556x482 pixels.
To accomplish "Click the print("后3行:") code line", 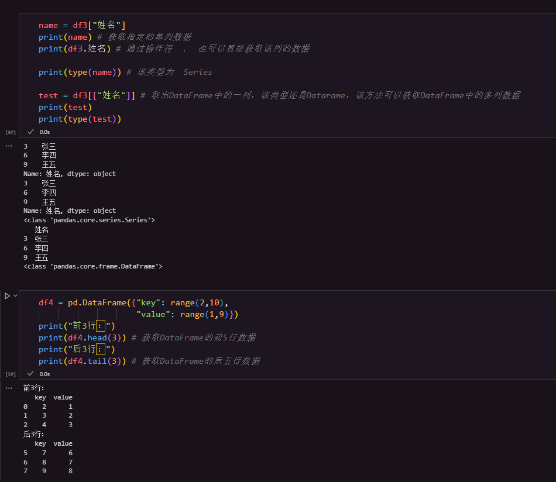I will [x=77, y=349].
